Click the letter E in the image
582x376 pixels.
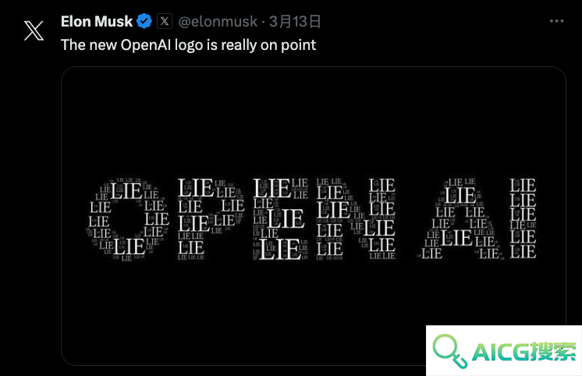pyautogui.click(x=280, y=219)
